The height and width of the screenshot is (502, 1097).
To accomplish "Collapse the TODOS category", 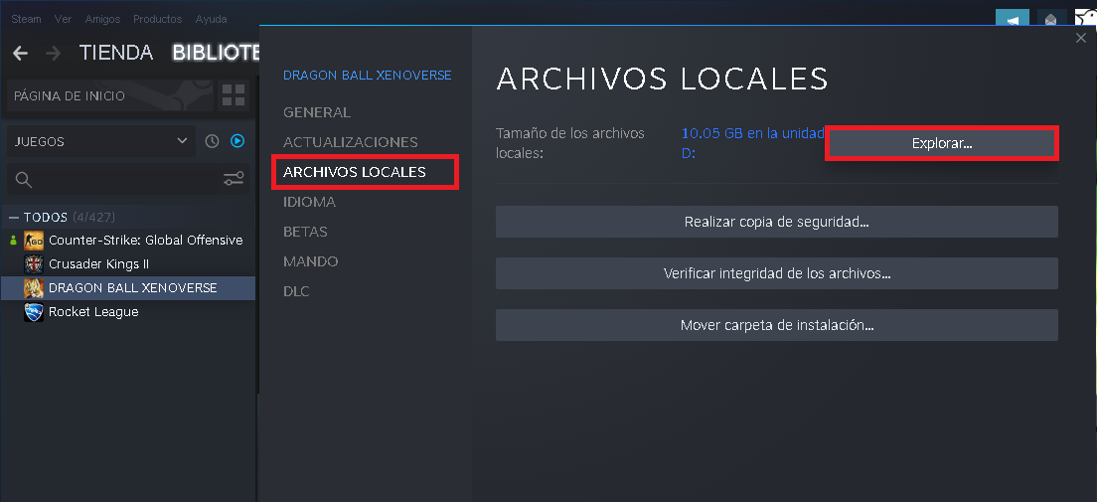I will 14,217.
